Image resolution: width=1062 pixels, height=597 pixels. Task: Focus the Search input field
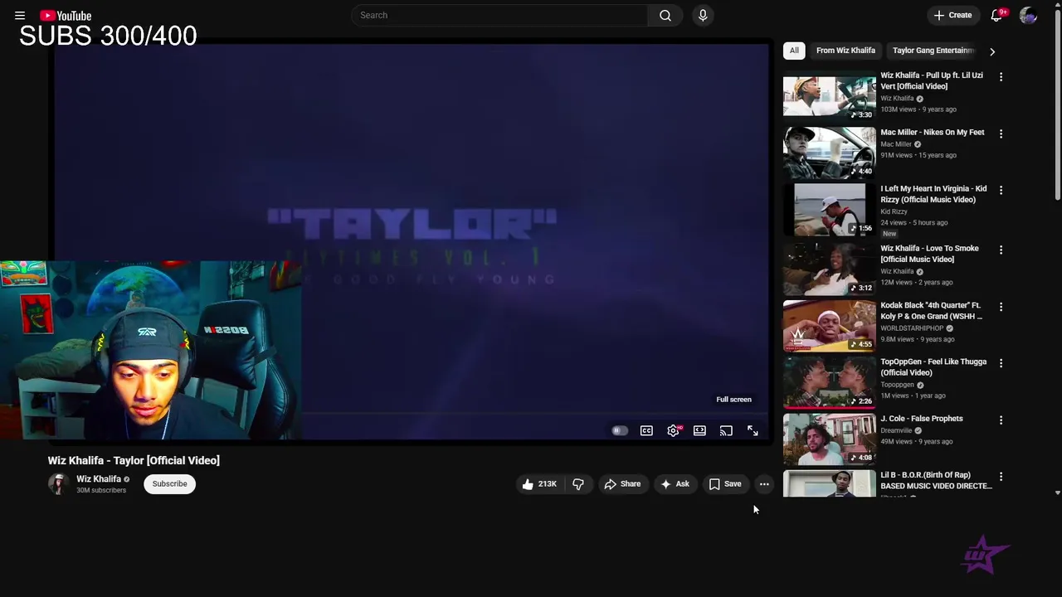pos(499,15)
